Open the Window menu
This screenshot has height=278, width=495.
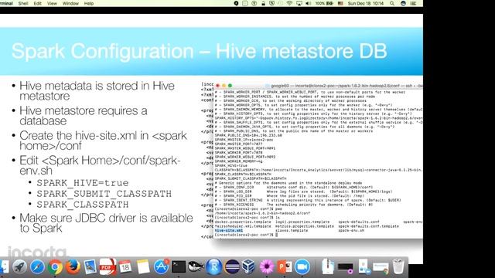point(70,3)
